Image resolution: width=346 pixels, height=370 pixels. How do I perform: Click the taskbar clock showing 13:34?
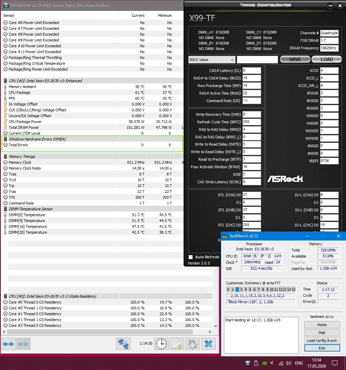[316, 363]
